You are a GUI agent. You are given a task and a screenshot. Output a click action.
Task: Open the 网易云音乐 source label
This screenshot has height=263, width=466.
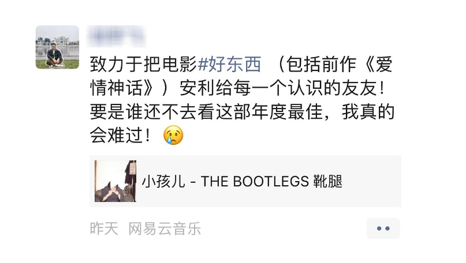click(x=165, y=229)
